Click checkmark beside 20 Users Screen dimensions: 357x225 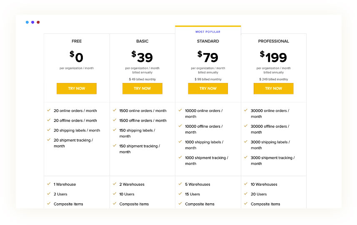pyautogui.click(x=246, y=194)
